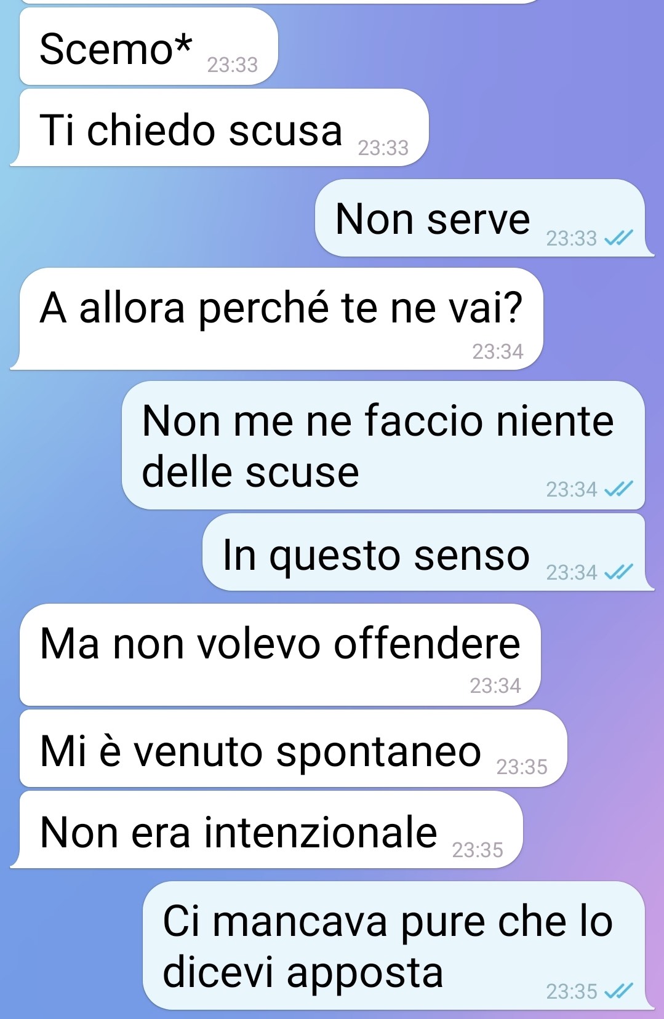Tap read checkmarks on 'Non me ne faccio niente'
The height and width of the screenshot is (1019, 664).
(618, 489)
